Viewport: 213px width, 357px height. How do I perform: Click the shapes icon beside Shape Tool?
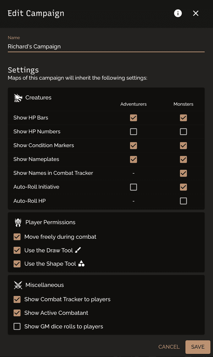(x=81, y=264)
